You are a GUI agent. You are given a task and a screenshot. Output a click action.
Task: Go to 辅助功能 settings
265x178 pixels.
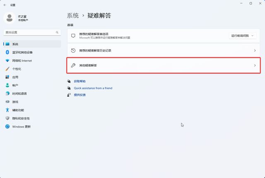(x=32, y=110)
